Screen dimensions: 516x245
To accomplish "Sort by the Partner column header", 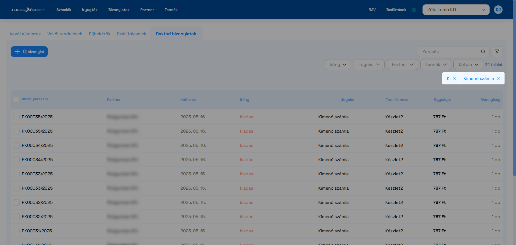I will [114, 100].
